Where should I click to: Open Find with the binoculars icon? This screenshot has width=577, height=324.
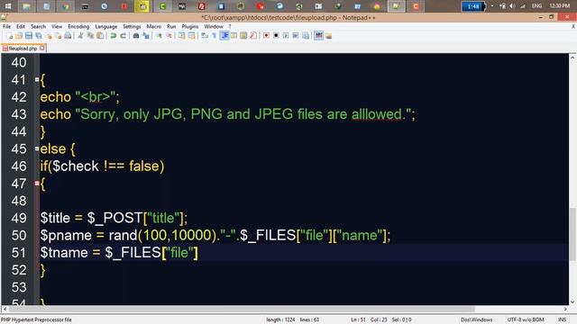pyautogui.click(x=136, y=36)
